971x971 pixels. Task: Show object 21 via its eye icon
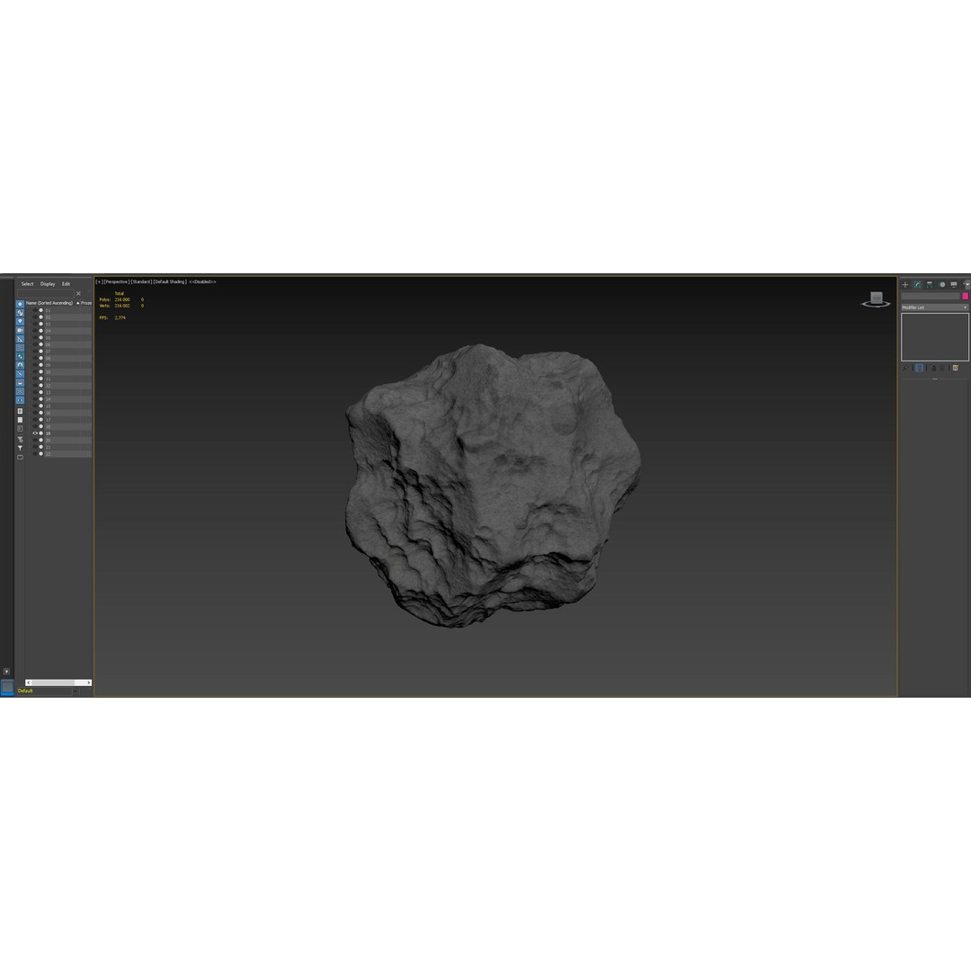35,447
